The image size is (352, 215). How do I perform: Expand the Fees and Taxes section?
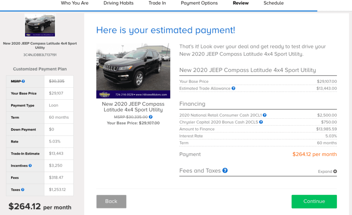coord(327,171)
